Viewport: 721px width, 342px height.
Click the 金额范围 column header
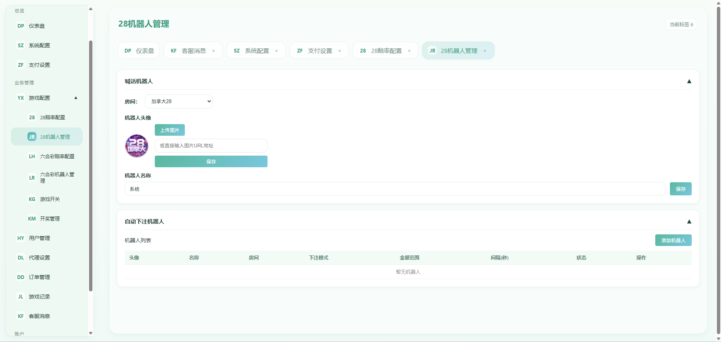[x=410, y=258]
